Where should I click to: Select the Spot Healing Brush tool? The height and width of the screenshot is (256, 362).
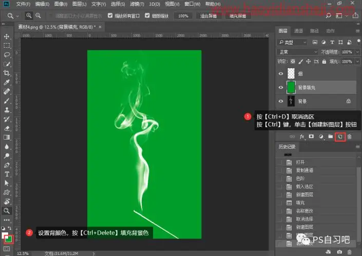7,91
